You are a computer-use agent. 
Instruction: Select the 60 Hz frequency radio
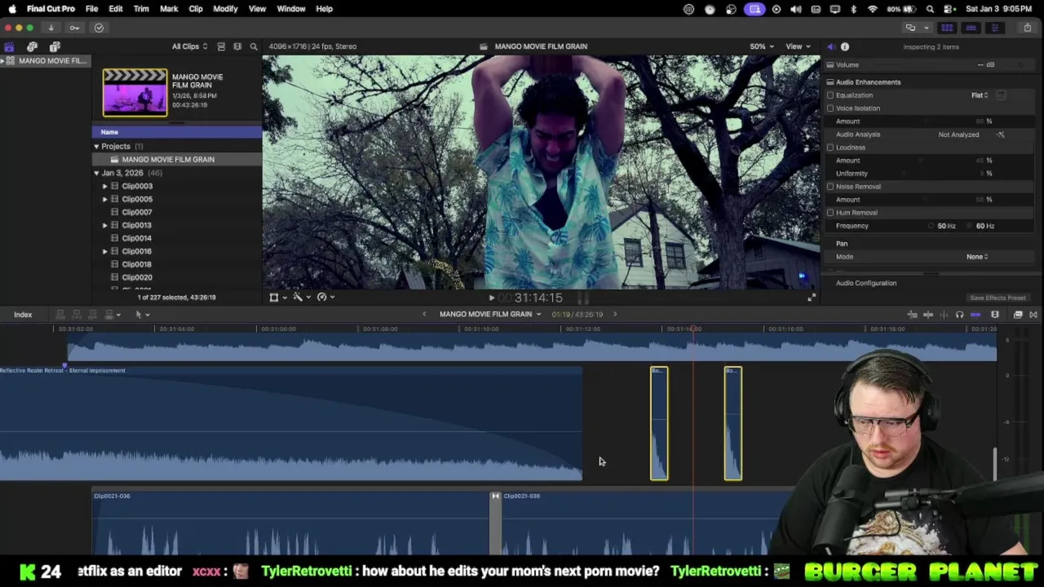tap(970, 226)
